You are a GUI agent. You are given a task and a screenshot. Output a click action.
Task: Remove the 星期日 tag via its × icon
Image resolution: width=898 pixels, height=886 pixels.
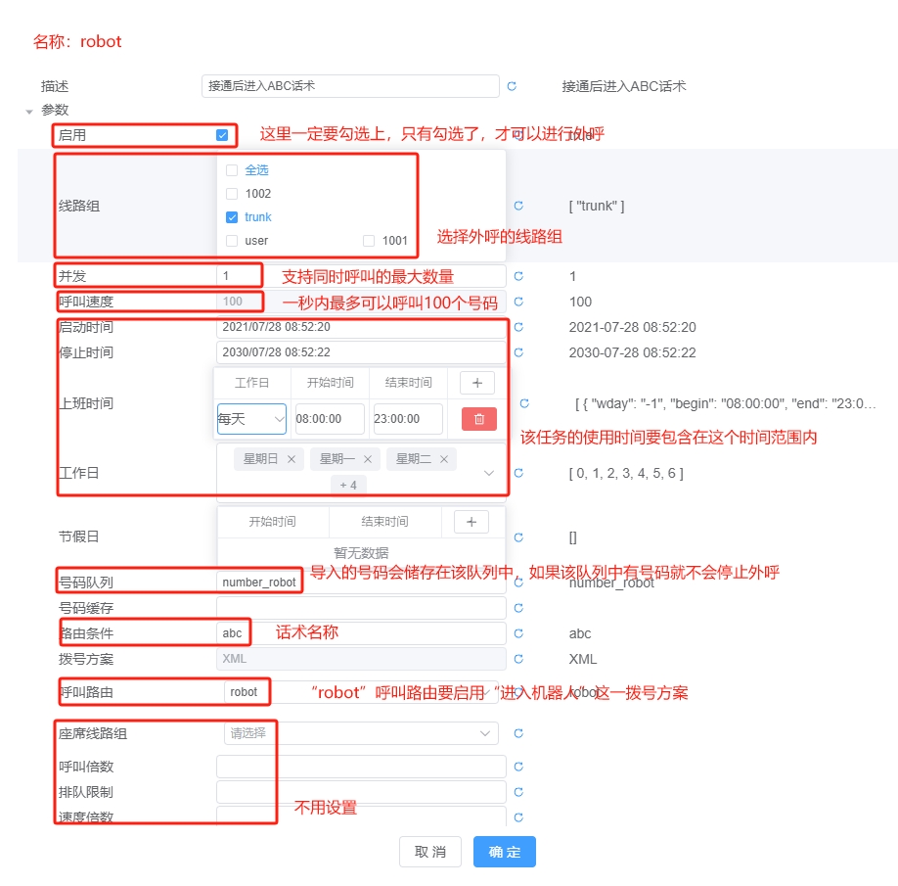289,458
